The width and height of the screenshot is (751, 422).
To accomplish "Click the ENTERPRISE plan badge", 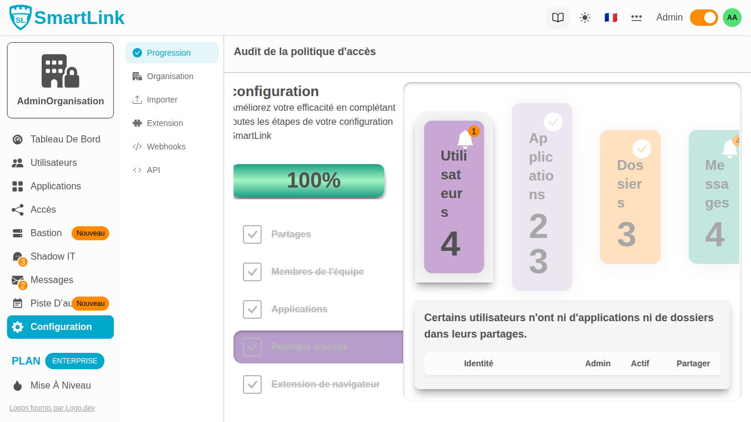I will [75, 361].
